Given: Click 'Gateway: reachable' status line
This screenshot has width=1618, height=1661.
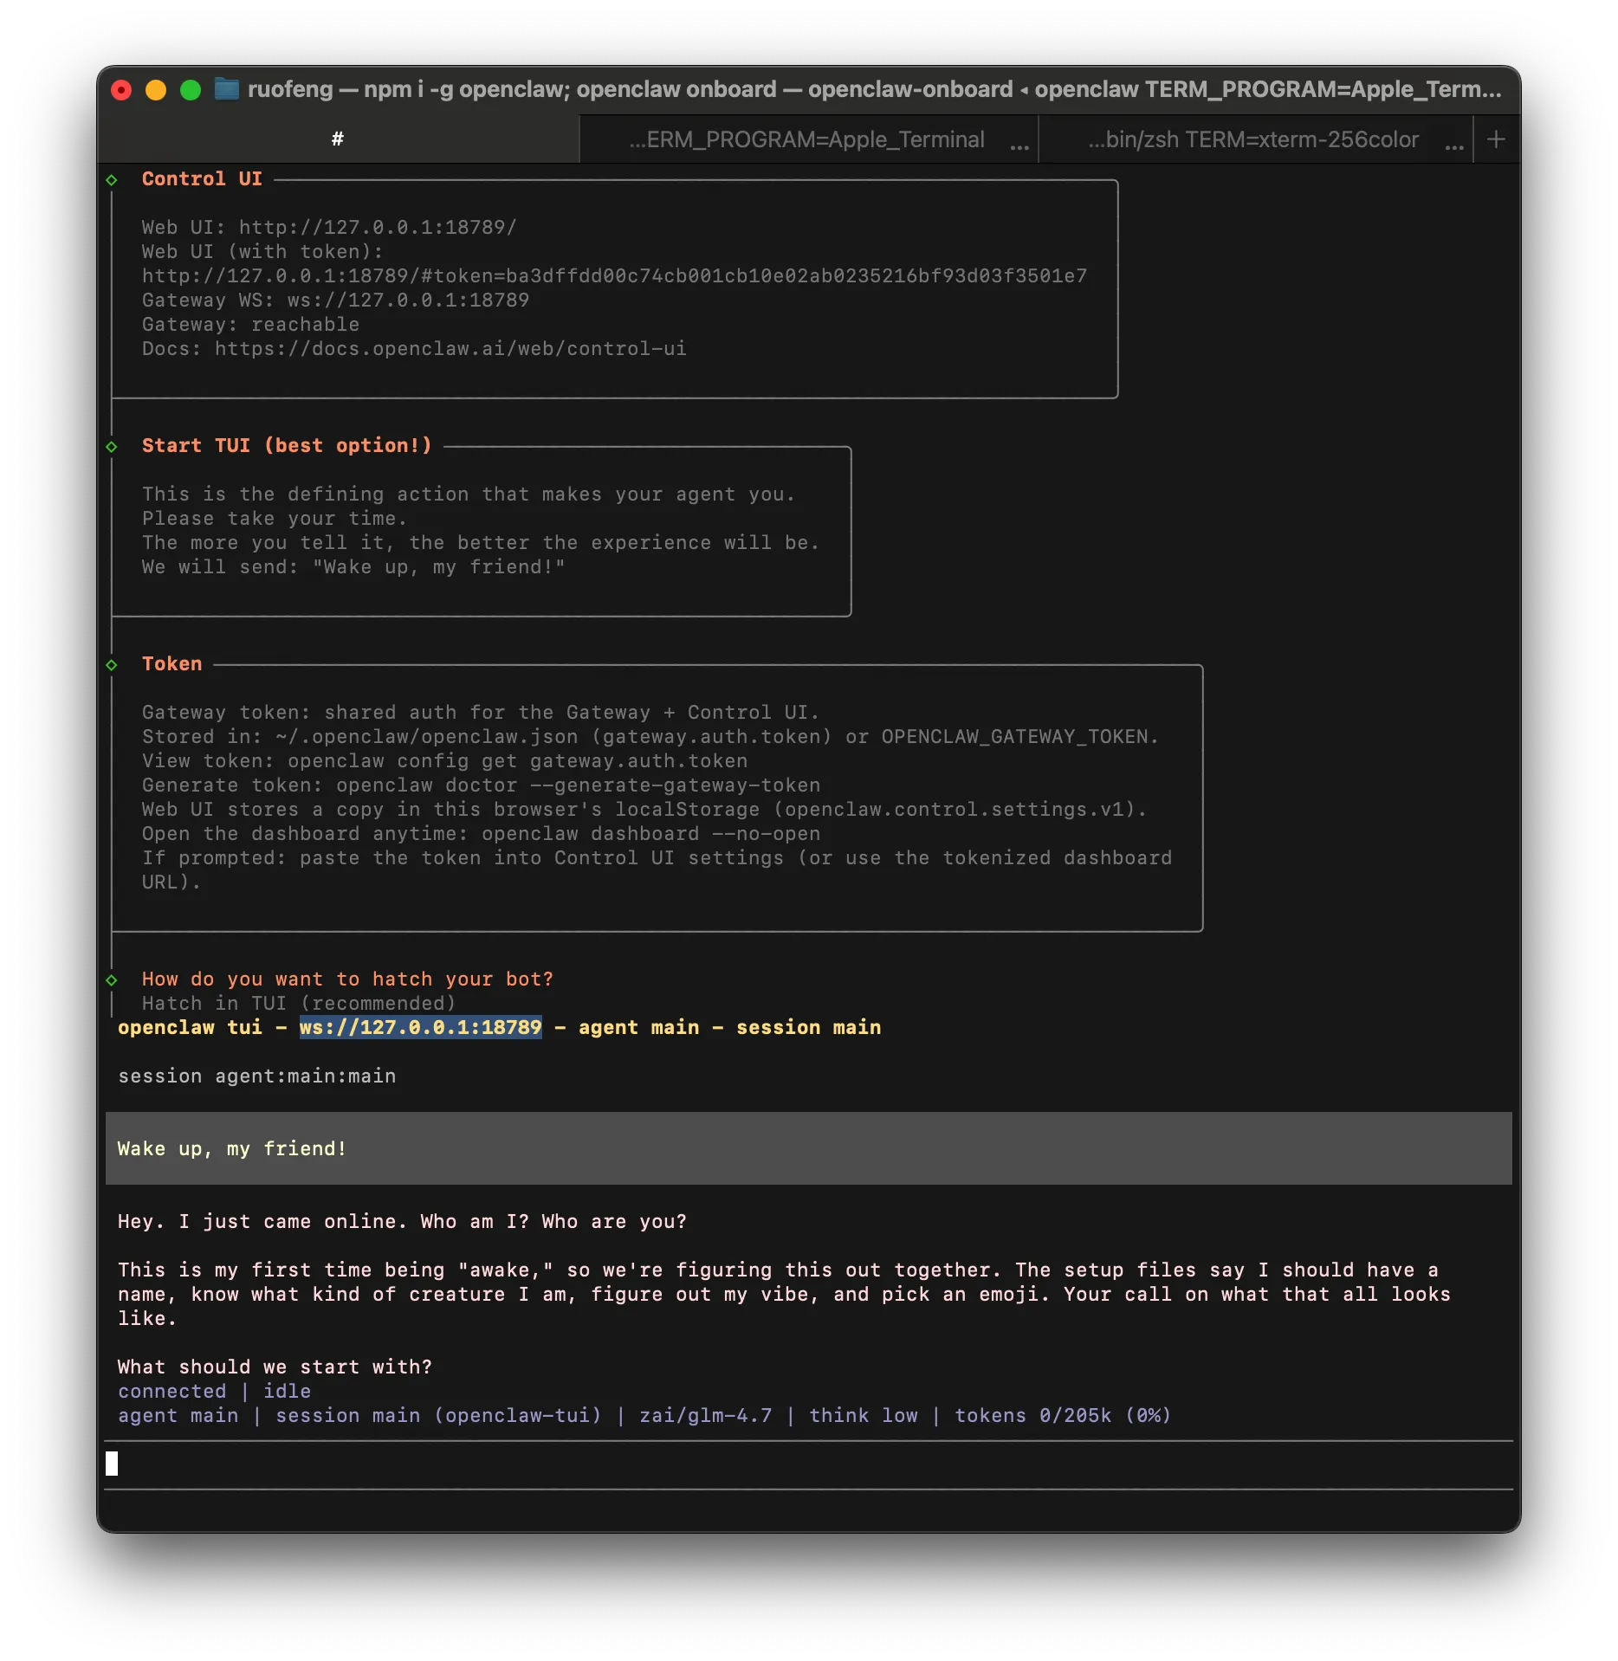Looking at the screenshot, I should pos(250,325).
